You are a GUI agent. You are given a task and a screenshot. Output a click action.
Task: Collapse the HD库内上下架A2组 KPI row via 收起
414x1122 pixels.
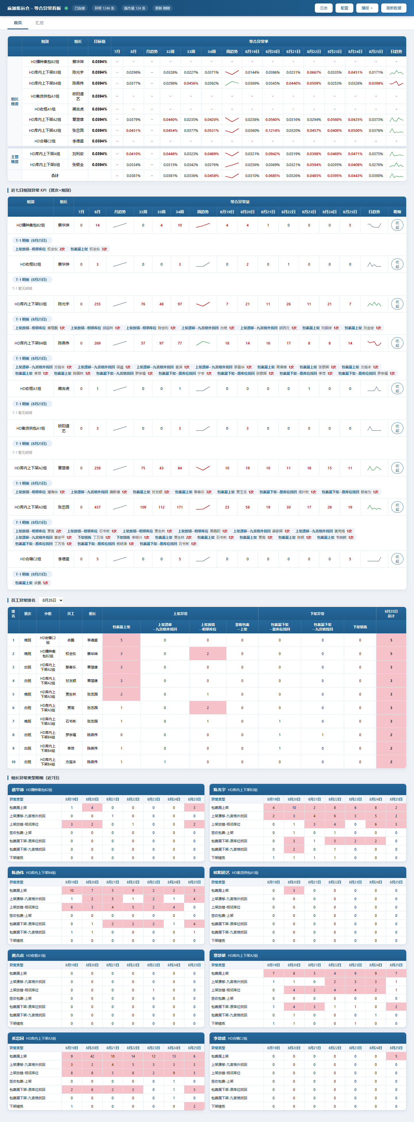click(397, 468)
